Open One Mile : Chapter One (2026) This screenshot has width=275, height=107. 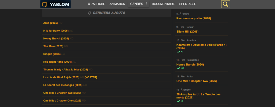click(62, 101)
